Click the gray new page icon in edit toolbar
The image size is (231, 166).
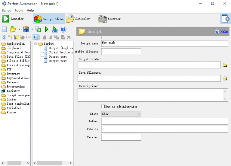44,37
